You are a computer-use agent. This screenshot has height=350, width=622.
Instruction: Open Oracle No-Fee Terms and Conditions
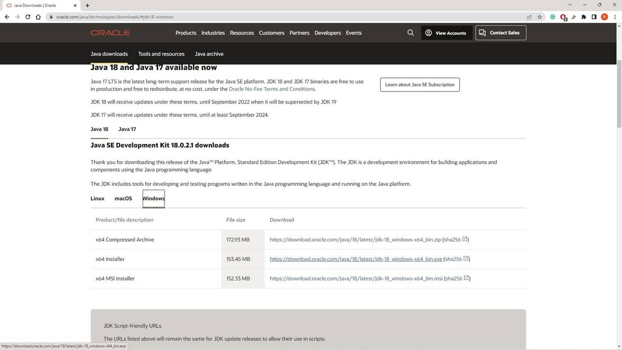coord(272,89)
